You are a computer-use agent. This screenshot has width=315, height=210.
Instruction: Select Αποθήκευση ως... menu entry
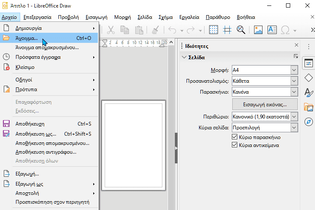pos(49,134)
